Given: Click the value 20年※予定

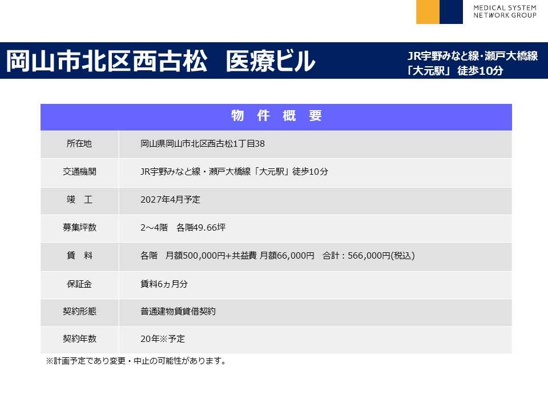Looking at the screenshot, I should click(x=163, y=339).
